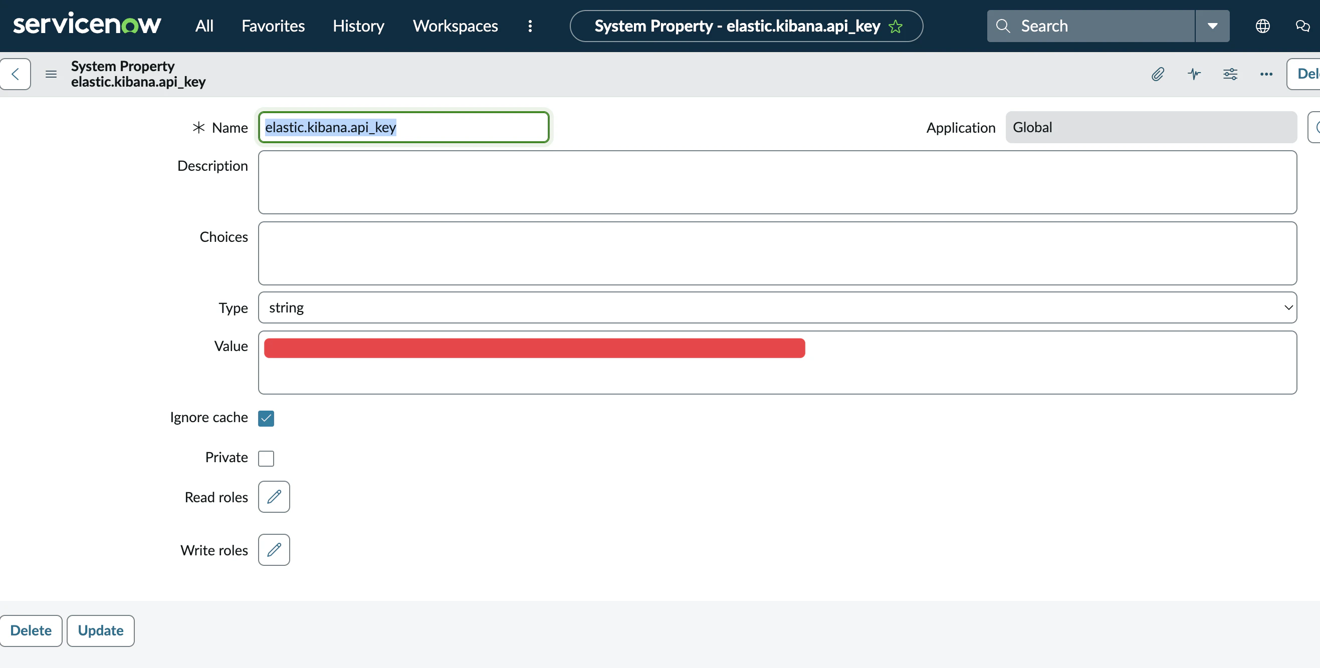
Task: Edit Write roles with pencil icon
Action: [x=274, y=550]
